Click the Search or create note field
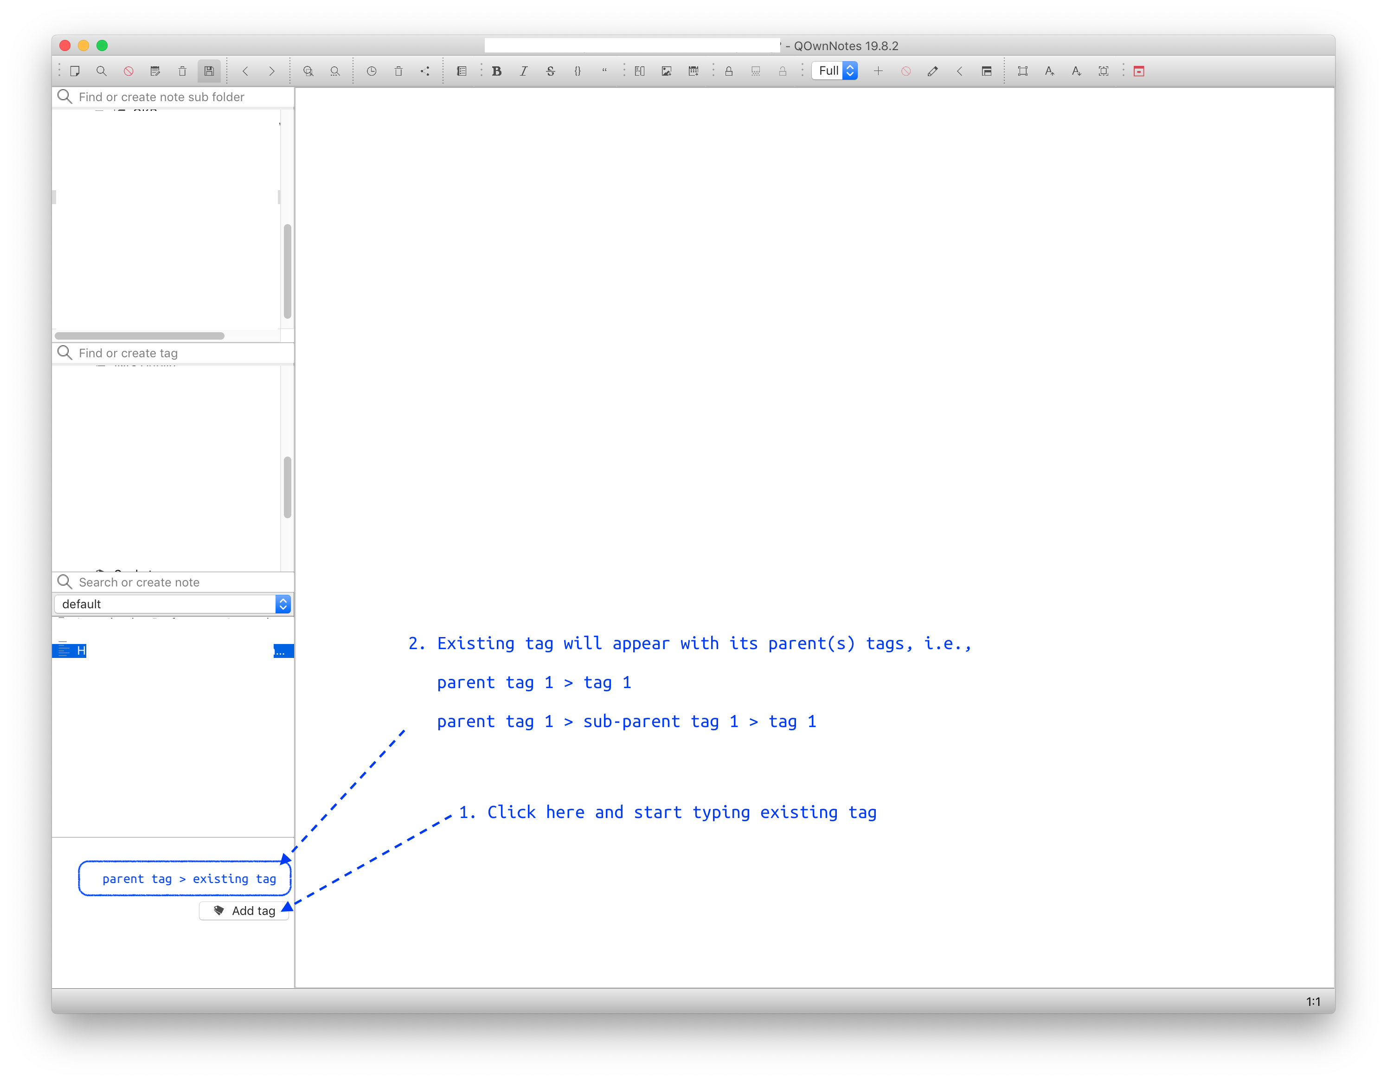This screenshot has width=1387, height=1082. click(x=172, y=581)
